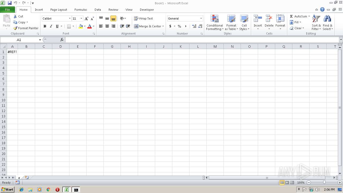343x193 pixels.
Task: Switch to the Insert ribbon tab
Action: pos(39,10)
